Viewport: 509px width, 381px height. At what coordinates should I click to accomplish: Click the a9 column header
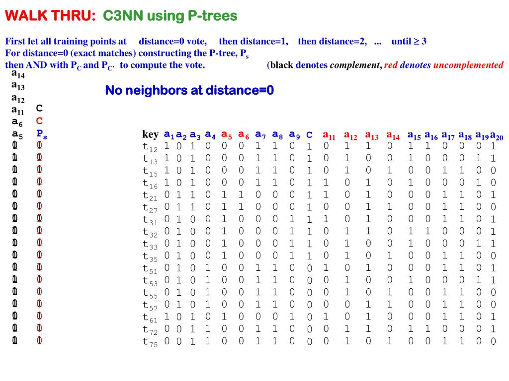coord(294,134)
